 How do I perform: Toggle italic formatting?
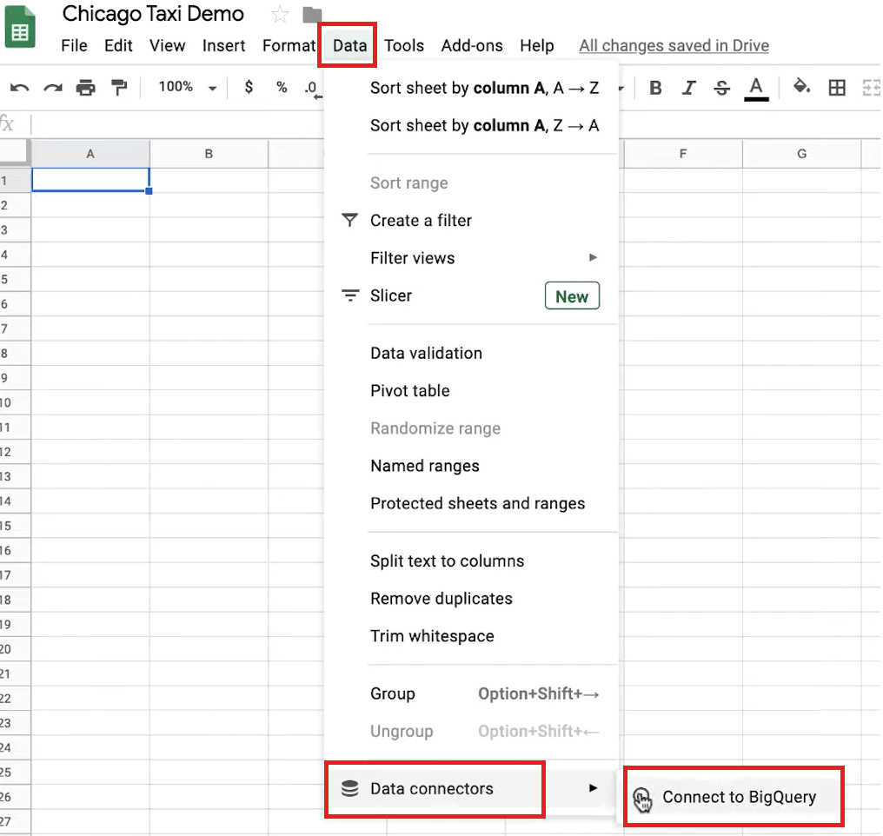click(x=688, y=88)
